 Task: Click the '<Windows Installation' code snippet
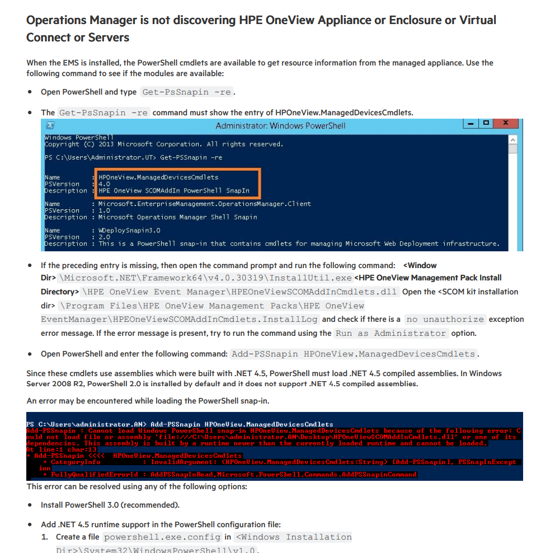294,537
